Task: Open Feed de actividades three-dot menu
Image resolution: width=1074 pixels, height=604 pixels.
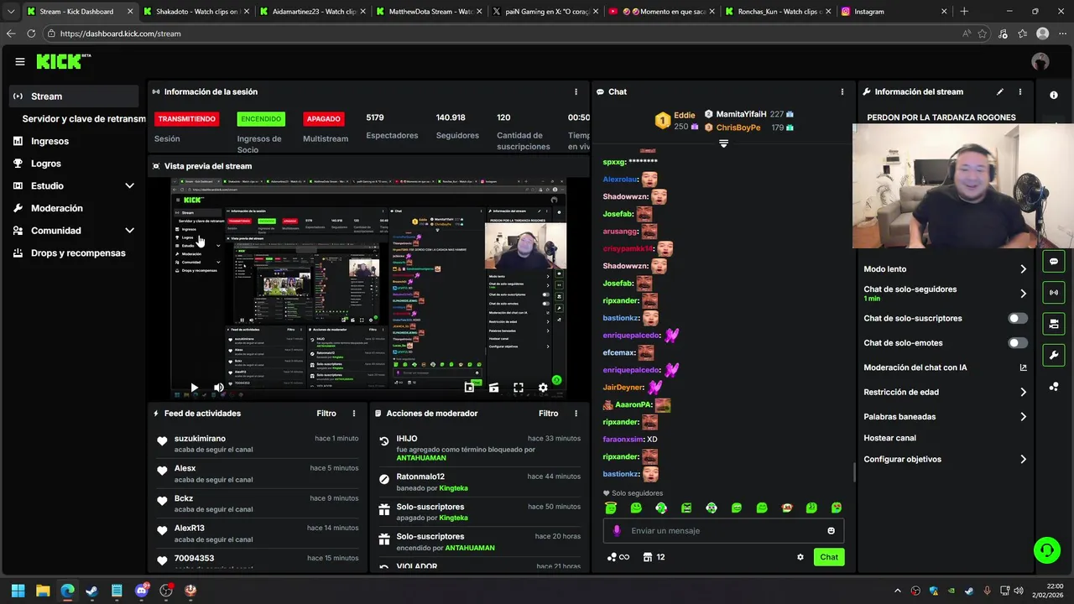Action: (x=354, y=414)
